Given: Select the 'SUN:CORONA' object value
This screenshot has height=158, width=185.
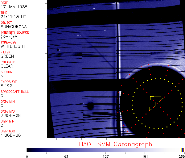Looking at the screenshot, I should (14, 27).
